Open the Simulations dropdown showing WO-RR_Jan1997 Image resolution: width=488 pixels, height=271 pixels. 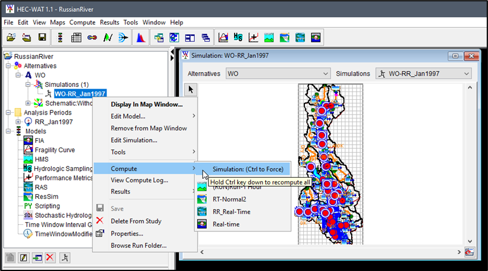point(424,74)
